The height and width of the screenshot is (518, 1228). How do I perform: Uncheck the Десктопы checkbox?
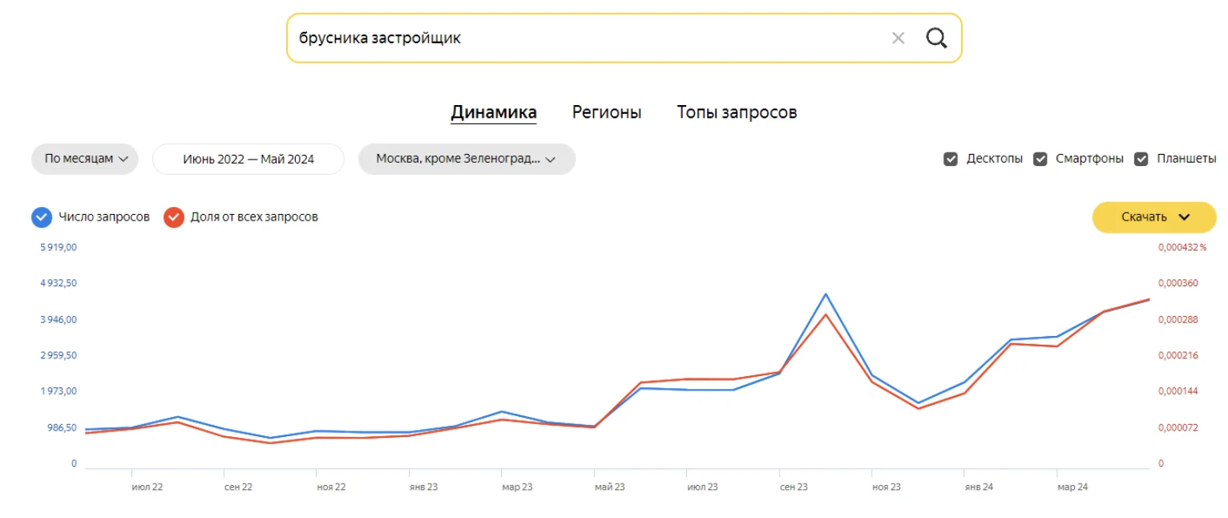[951, 159]
